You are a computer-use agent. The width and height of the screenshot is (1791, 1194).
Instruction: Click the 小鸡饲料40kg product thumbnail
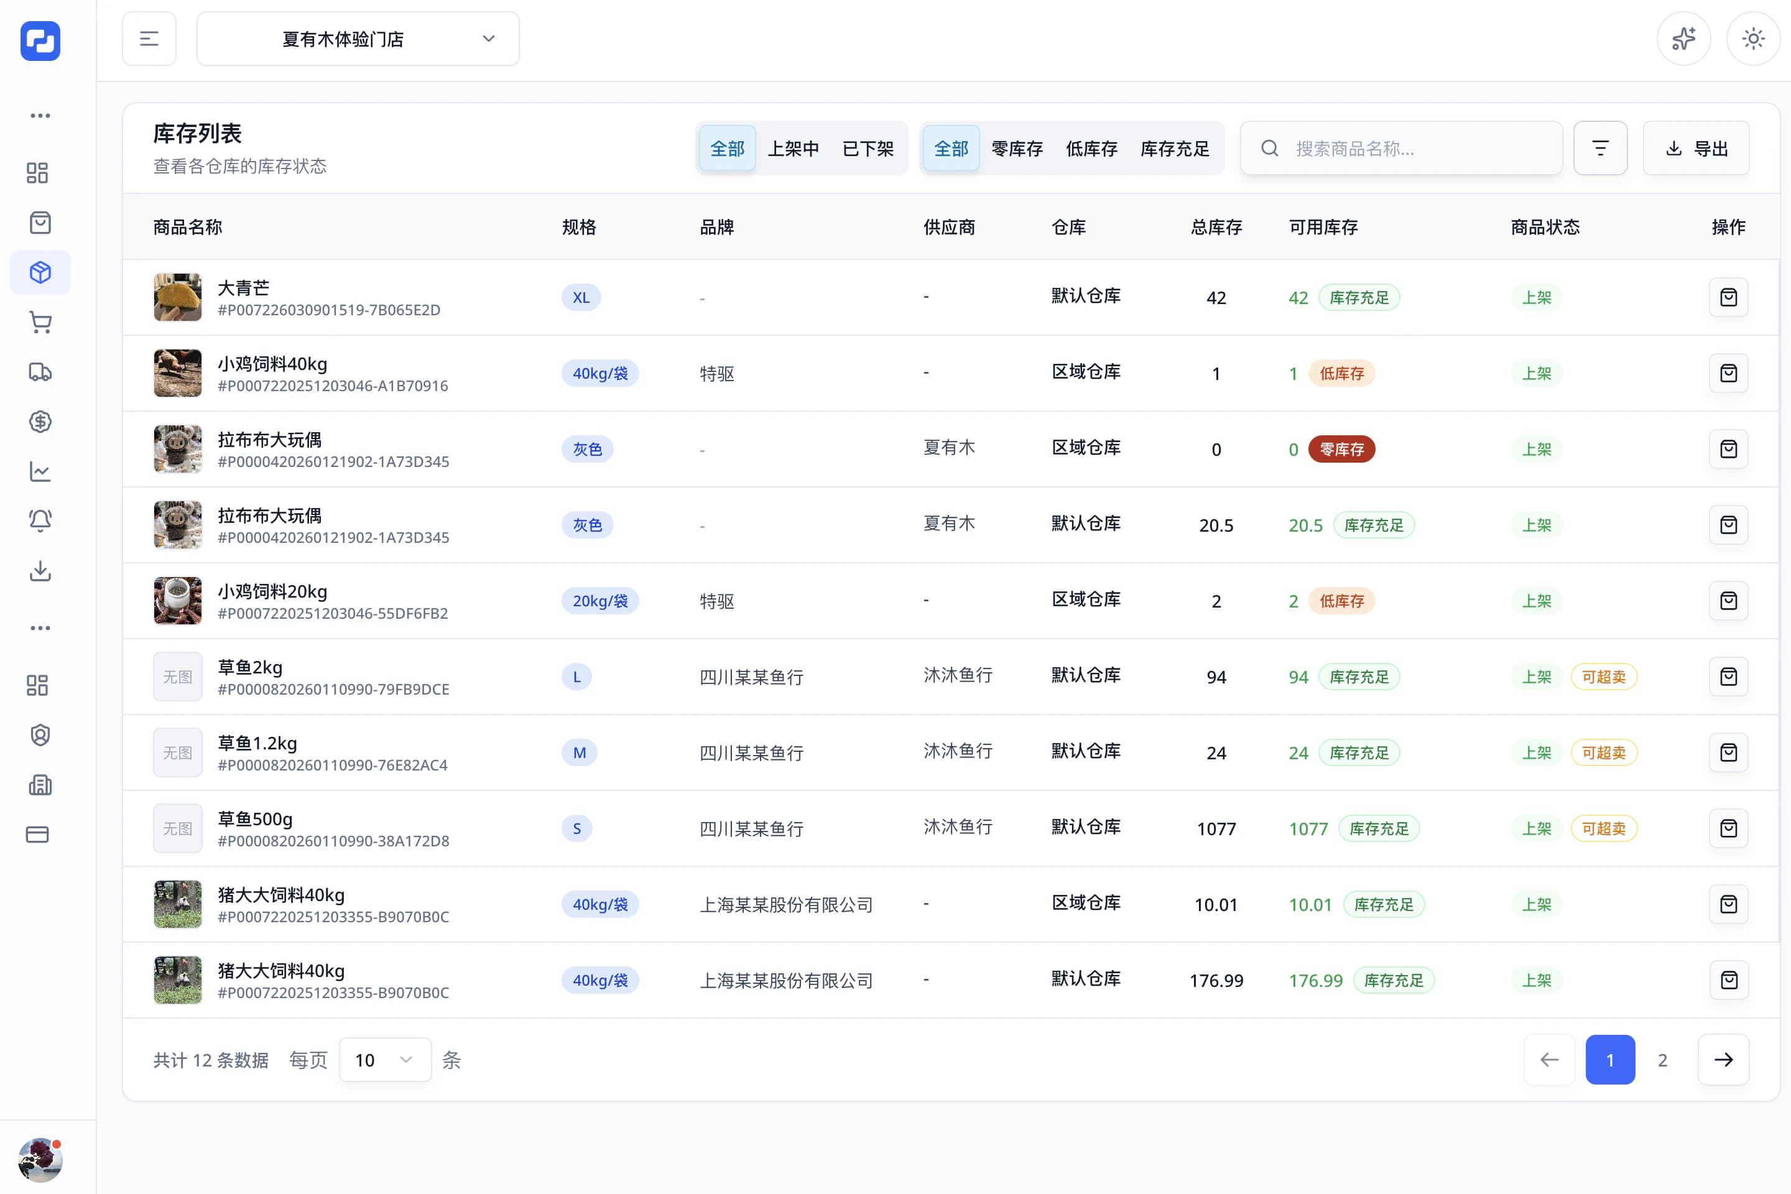(x=177, y=373)
